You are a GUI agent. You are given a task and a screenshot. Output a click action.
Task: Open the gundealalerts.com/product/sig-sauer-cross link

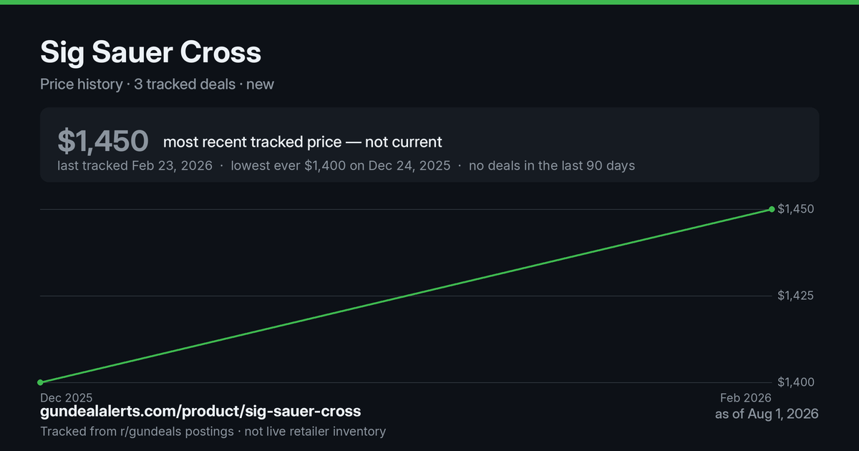click(200, 412)
